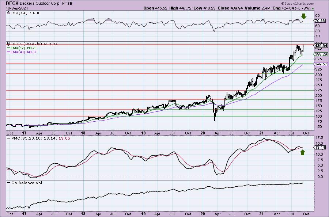Viewport: 329px width, 217px height.
Task: Click the 16-Sep-2021 chart date
Action: (x=17, y=8)
